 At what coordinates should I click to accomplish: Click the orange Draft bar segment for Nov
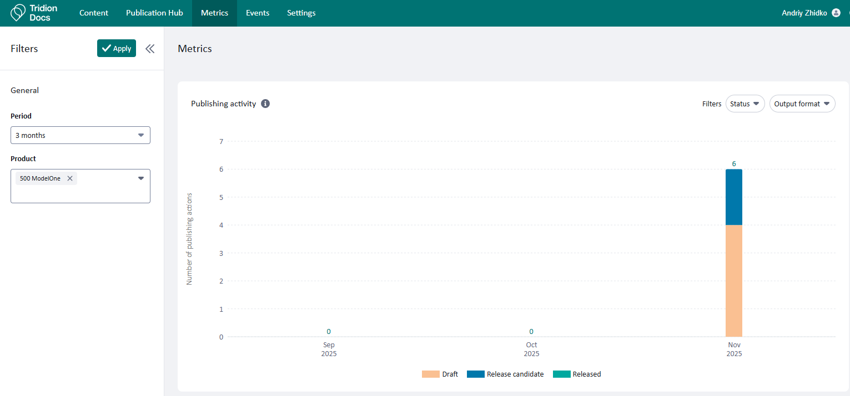click(733, 280)
